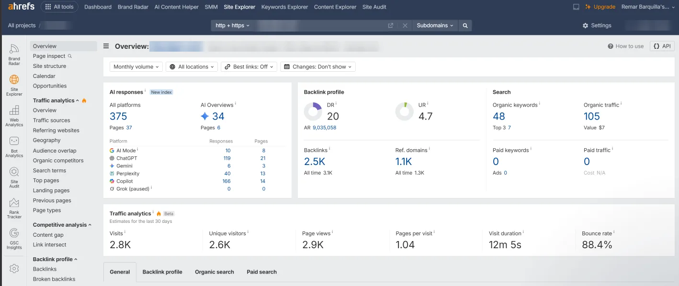This screenshot has height=286, width=679.
Task: Open Brand Radar from left sidebar
Action: tap(14, 54)
